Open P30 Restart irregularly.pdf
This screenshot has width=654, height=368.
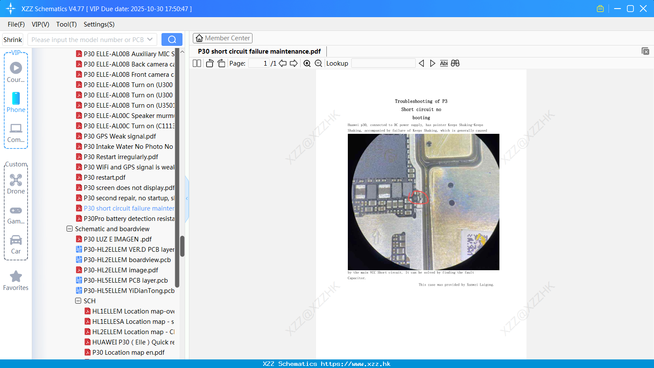(x=121, y=157)
